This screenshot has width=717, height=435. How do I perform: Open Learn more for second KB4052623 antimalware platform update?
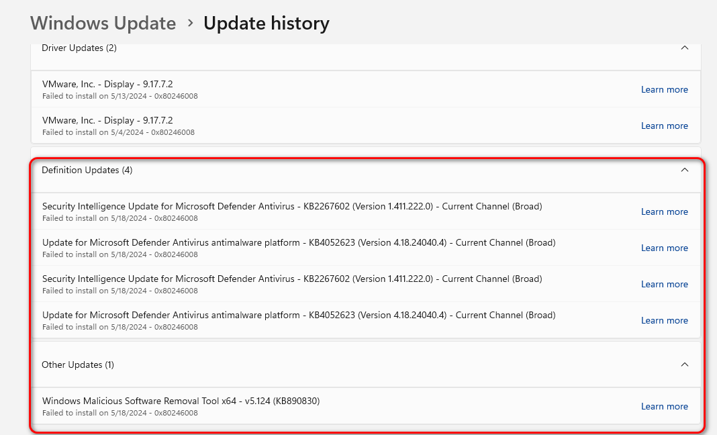point(665,321)
